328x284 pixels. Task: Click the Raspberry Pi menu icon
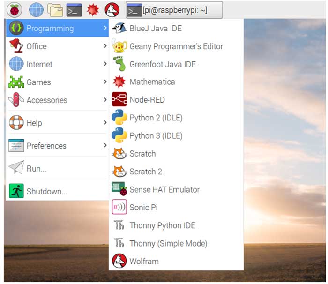[x=14, y=9]
